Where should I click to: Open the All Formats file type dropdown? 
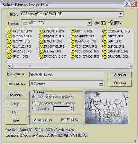100,84
